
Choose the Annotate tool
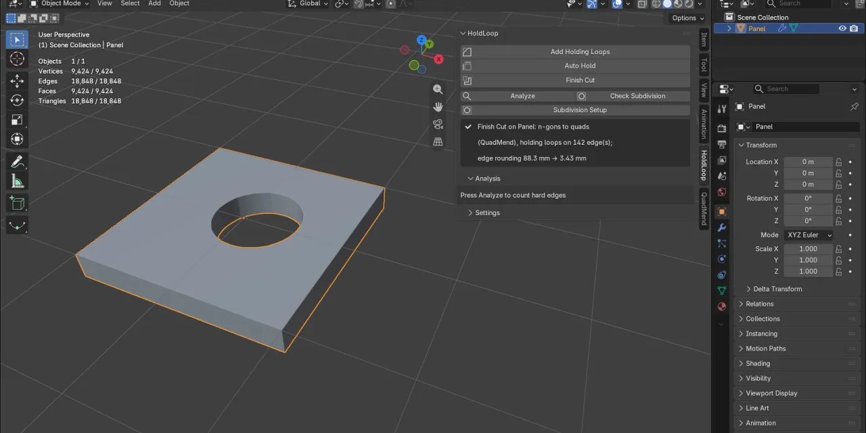17,162
